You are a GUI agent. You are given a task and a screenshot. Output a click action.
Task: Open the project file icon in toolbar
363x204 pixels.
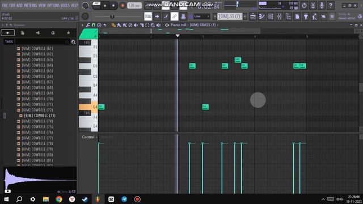pos(297,16)
